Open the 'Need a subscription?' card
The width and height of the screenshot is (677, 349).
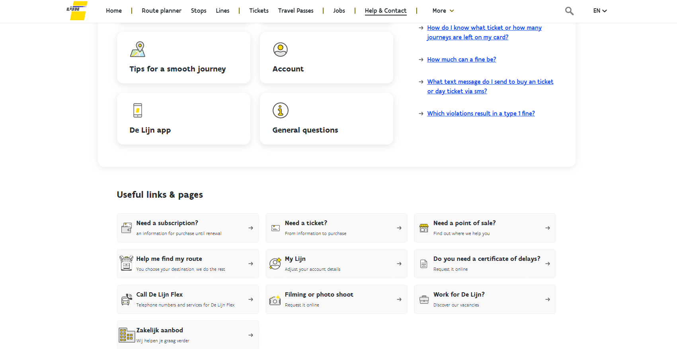tap(188, 228)
